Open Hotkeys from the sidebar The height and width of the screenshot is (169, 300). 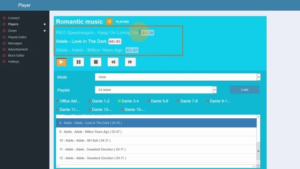click(x=14, y=61)
